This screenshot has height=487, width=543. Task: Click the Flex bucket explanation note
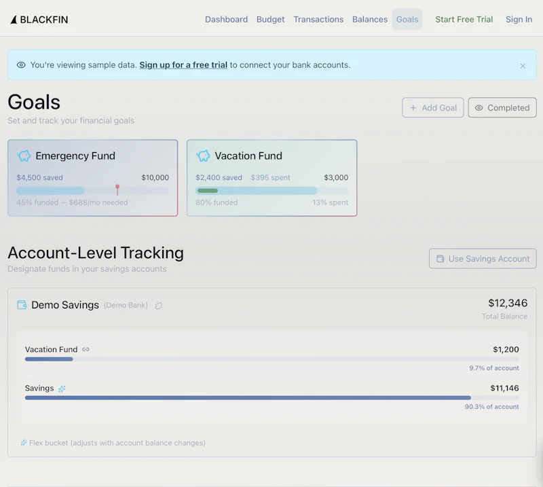[x=117, y=443]
